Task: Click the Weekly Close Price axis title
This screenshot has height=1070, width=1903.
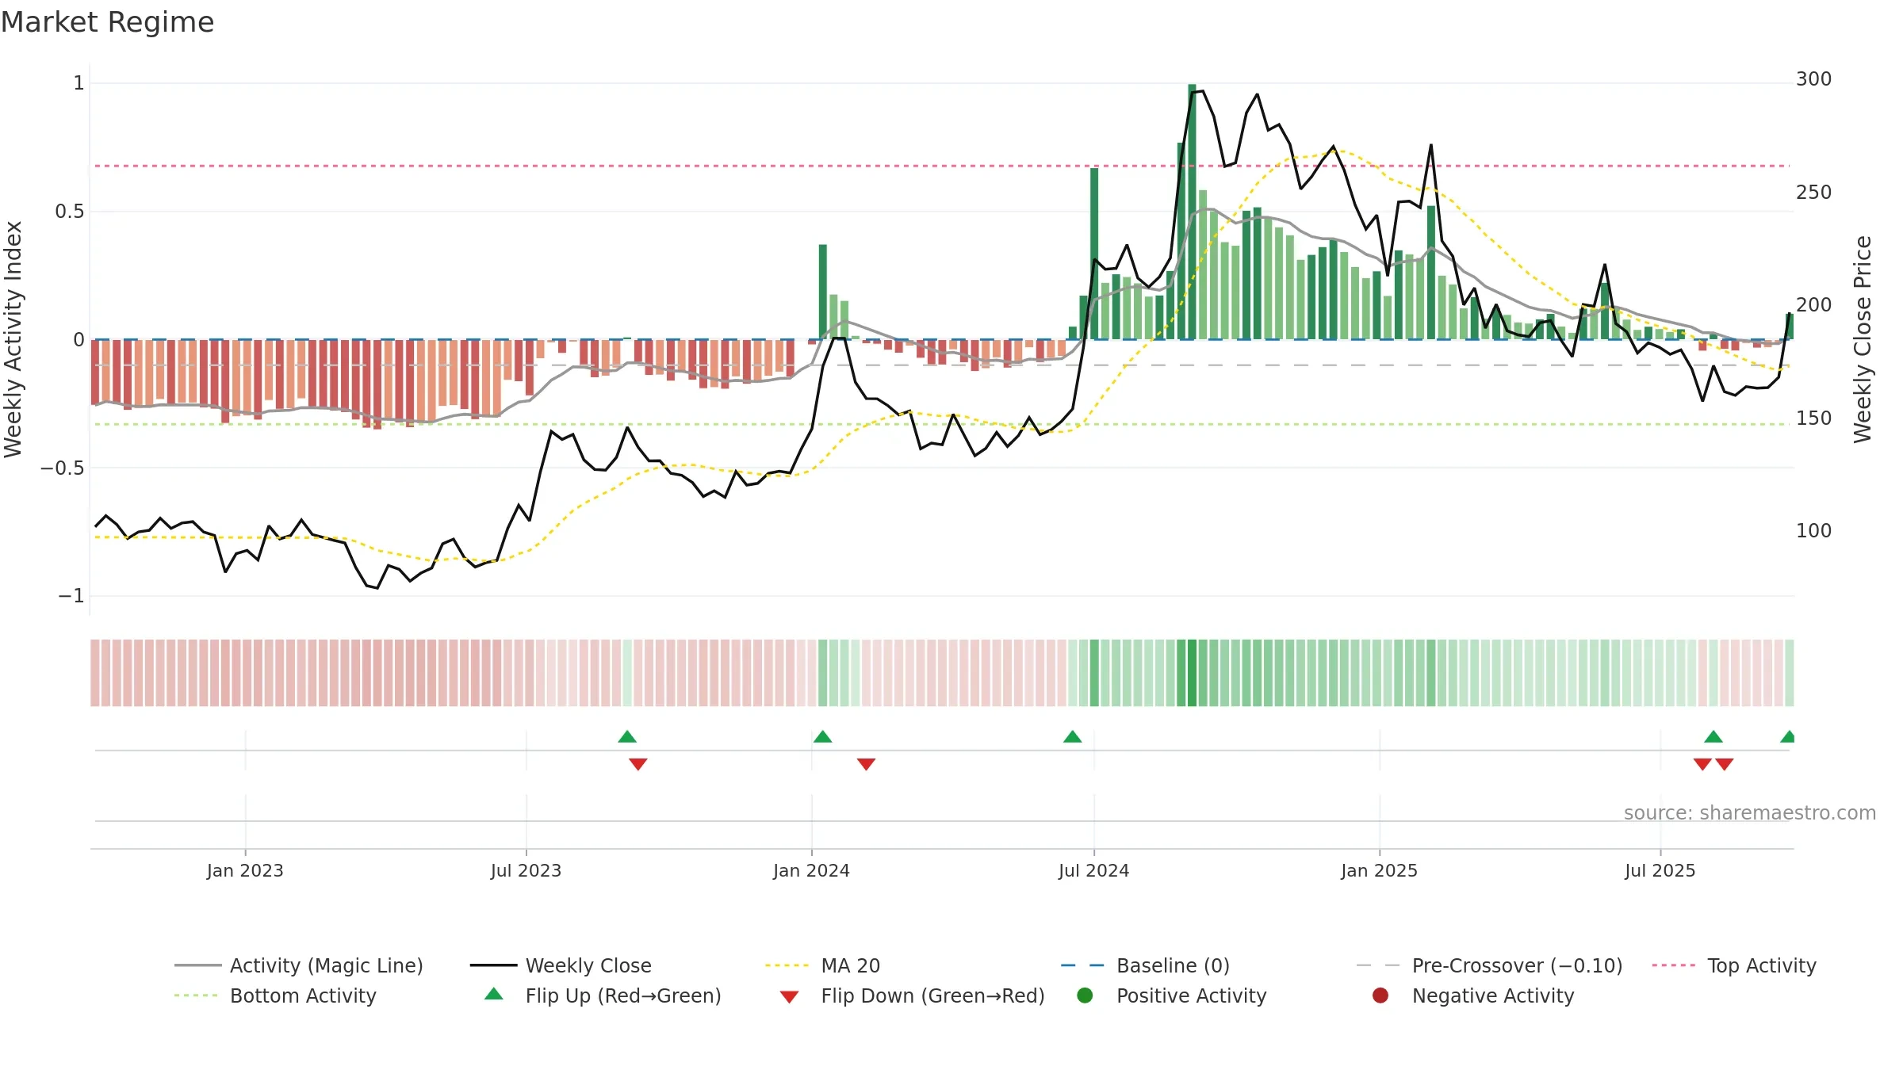Action: [1863, 339]
